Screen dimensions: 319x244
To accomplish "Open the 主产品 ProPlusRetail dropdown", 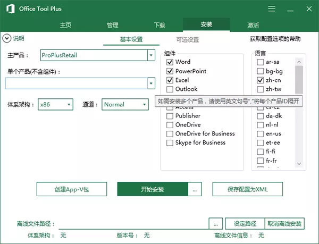I will pyautogui.click(x=151, y=55).
